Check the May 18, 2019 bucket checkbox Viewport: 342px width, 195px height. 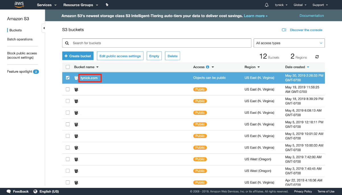68,101
